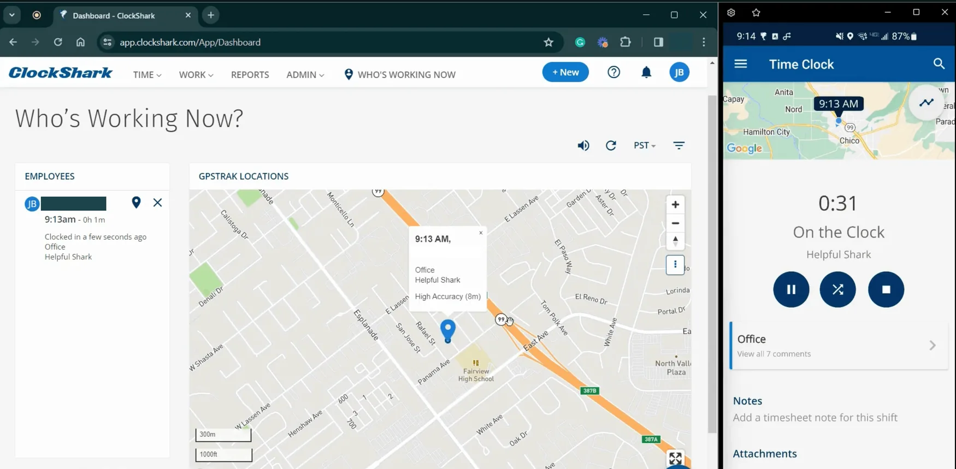Open the map three-dot options button
956x469 pixels.
click(x=675, y=265)
